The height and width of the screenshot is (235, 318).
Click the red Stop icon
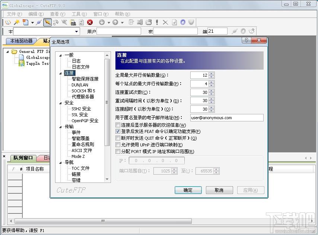[x=90, y=22]
